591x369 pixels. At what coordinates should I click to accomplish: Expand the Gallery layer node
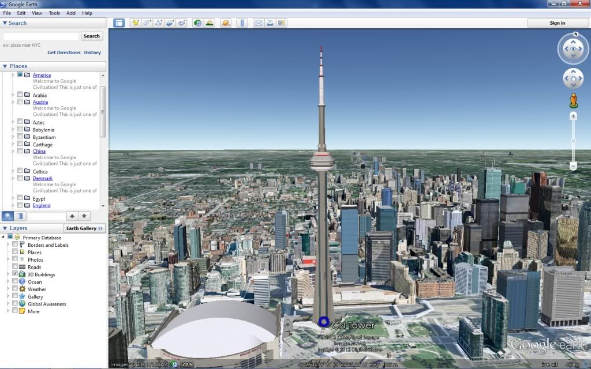[x=8, y=296]
